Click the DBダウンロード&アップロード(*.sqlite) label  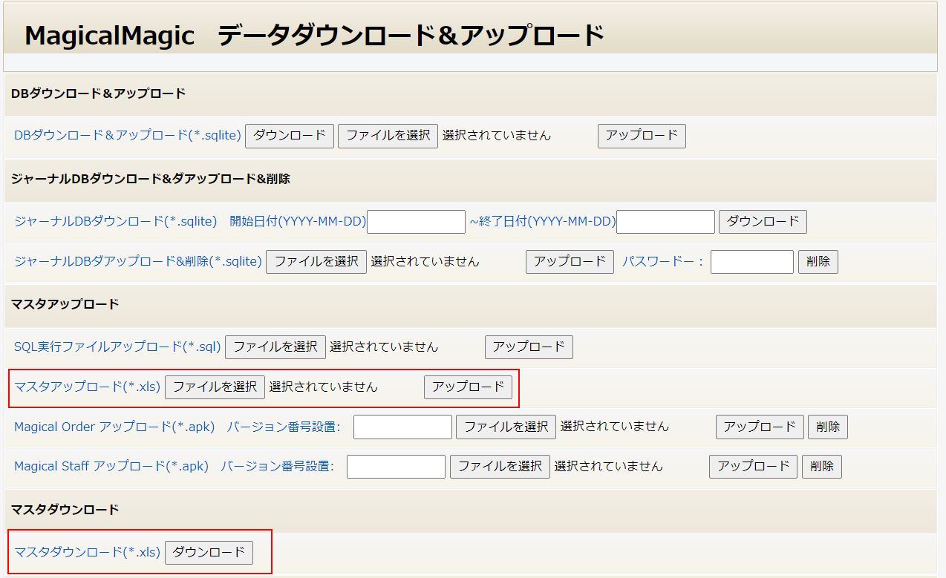[x=128, y=136]
